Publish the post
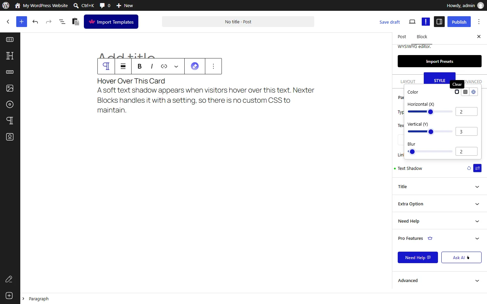Viewport: 487px width, 304px height. 459,22
